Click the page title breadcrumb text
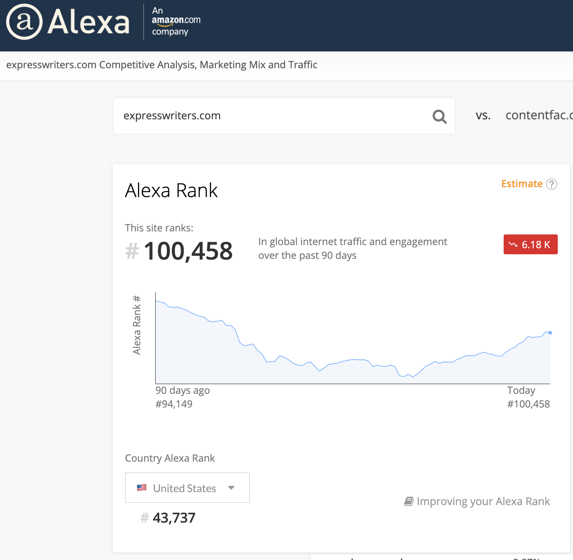 click(x=162, y=65)
